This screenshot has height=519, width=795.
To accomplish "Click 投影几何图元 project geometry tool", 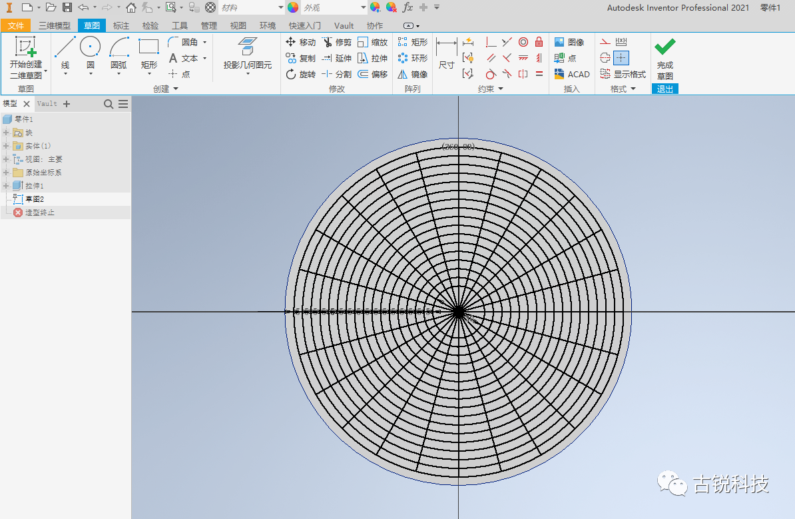I will [248, 55].
